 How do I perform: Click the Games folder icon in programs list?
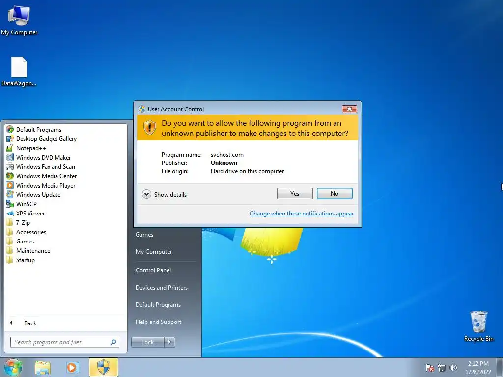coord(10,241)
